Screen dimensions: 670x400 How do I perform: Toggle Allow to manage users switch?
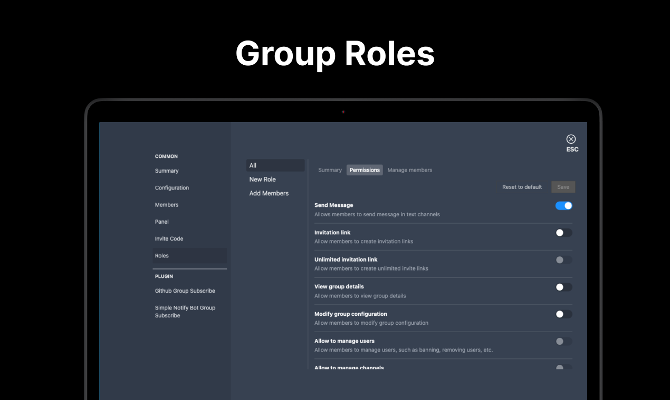pos(563,342)
